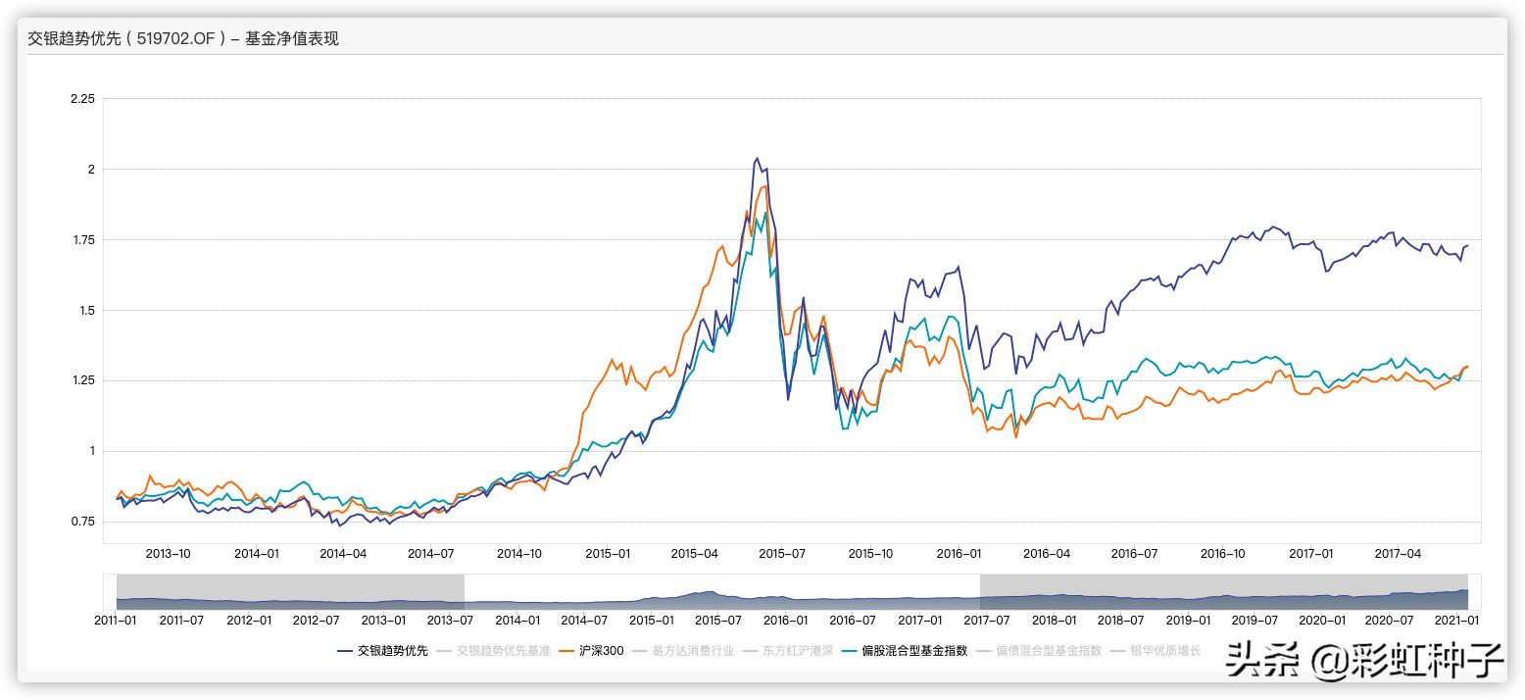Click 2012-07 marker on navigator timeline
This screenshot has width=1525, height=700.
coord(316,621)
